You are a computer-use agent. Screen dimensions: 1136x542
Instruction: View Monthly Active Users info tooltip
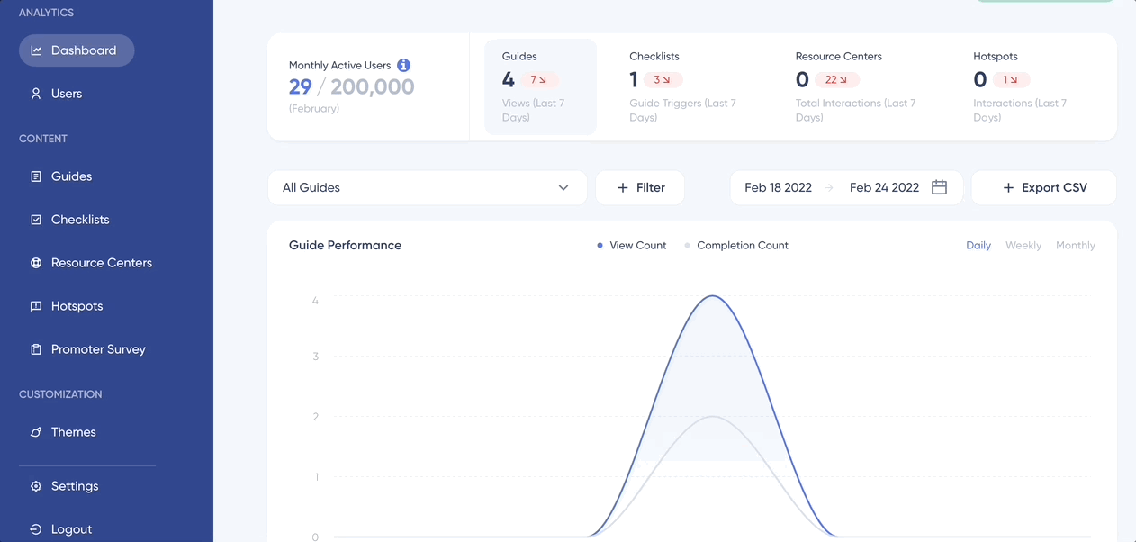click(403, 65)
